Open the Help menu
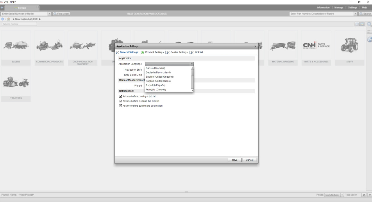Image resolution: width=372 pixels, height=202 pixels. coord(364,8)
